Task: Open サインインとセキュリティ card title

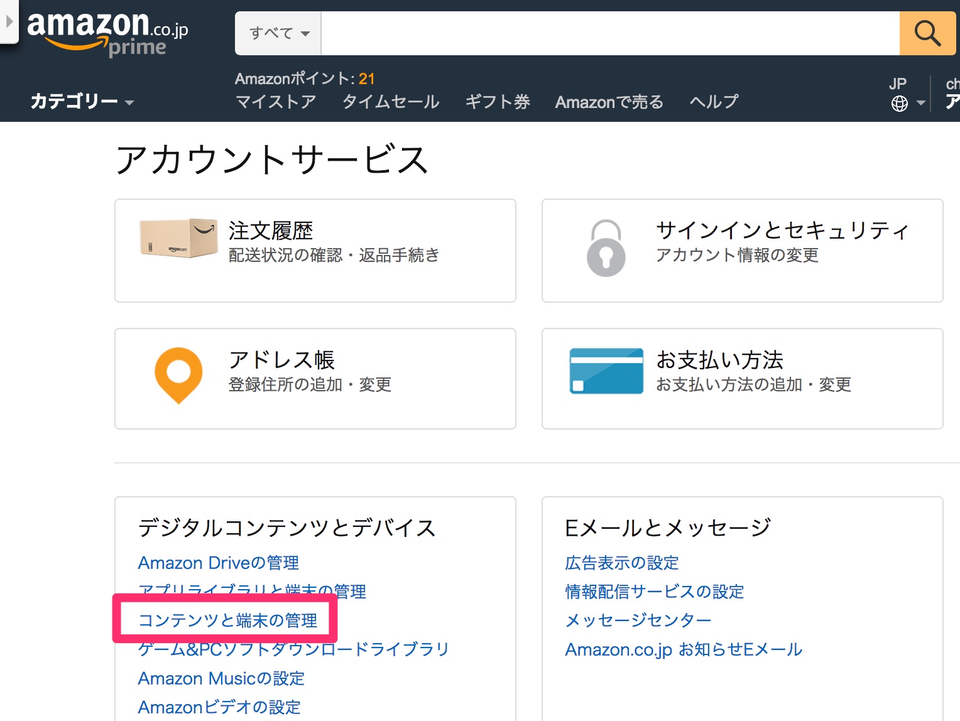Action: pyautogui.click(x=782, y=230)
